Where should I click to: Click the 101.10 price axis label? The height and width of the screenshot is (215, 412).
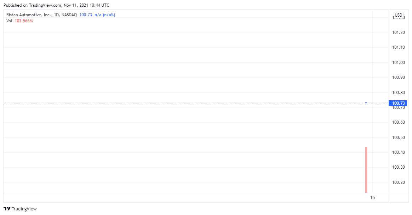[398, 47]
